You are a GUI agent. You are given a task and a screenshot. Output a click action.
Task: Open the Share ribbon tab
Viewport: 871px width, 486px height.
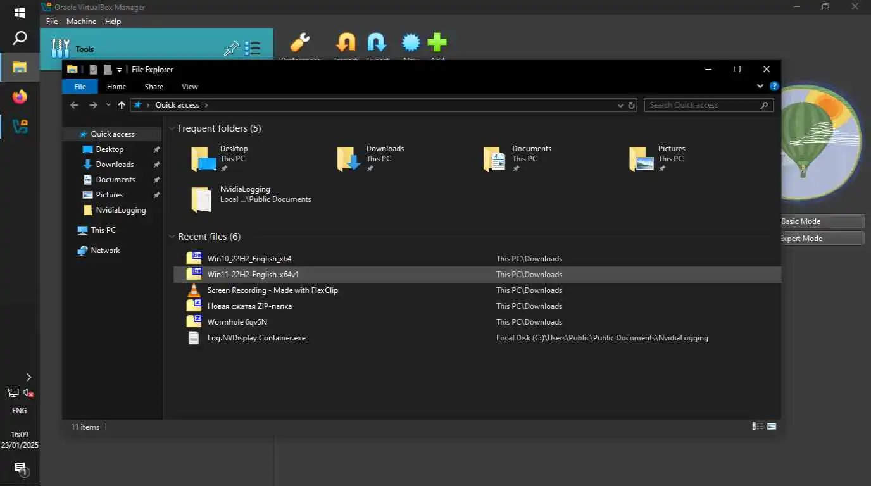(154, 87)
